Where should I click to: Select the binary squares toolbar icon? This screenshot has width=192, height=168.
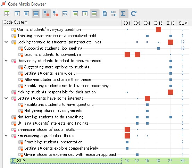pyautogui.click(x=114, y=14)
